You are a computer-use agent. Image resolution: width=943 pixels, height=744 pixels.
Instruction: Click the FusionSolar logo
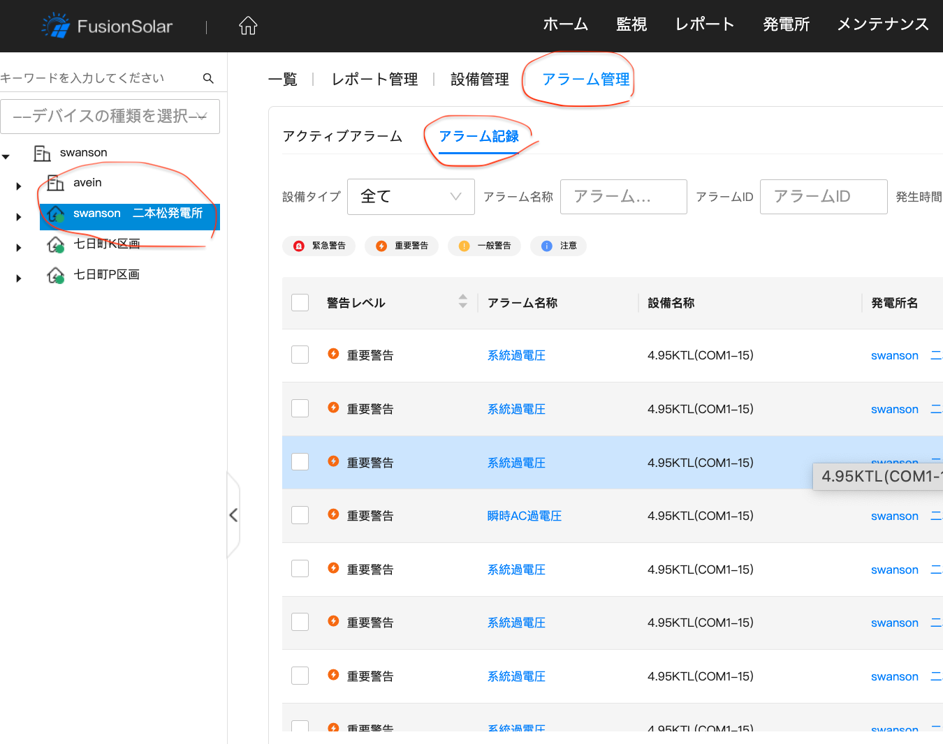click(108, 26)
